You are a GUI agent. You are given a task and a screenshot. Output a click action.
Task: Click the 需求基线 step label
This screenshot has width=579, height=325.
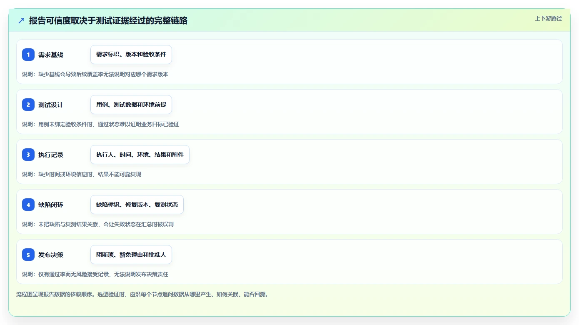click(x=51, y=55)
